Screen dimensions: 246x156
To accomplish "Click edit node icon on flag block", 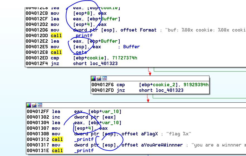I will 34,105.
